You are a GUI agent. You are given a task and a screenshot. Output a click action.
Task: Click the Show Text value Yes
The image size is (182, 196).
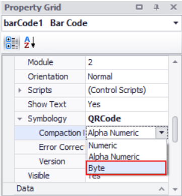94,104
